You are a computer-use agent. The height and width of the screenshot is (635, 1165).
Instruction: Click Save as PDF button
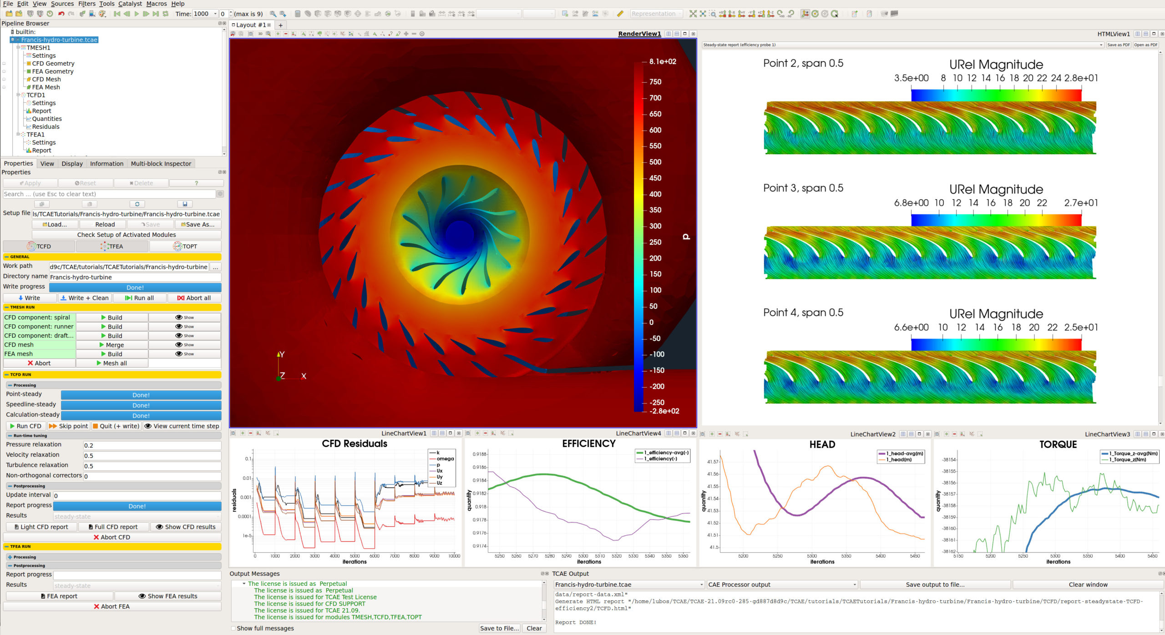click(x=1118, y=45)
